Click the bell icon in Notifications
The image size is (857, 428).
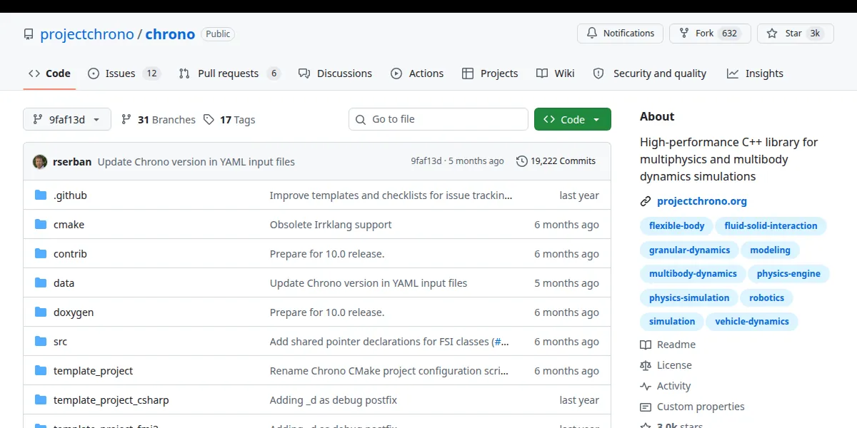coord(592,34)
